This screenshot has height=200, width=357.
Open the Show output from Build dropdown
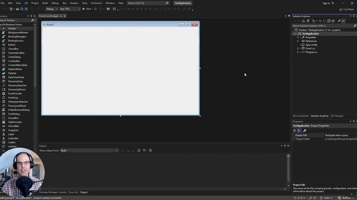(89, 151)
